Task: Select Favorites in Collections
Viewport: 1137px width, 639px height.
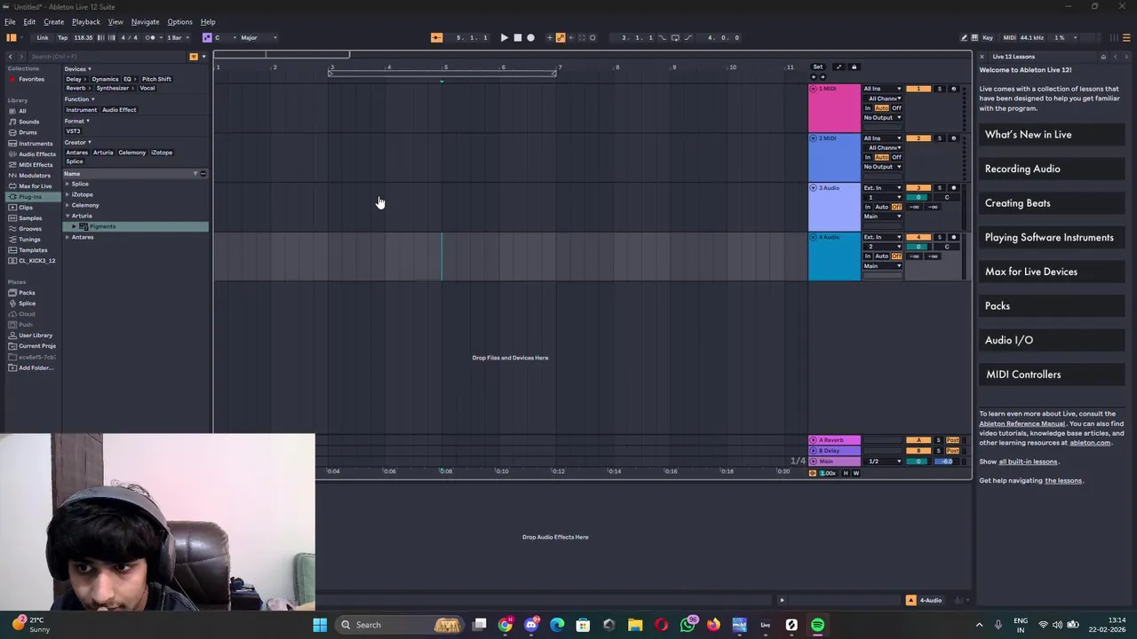Action: point(31,79)
